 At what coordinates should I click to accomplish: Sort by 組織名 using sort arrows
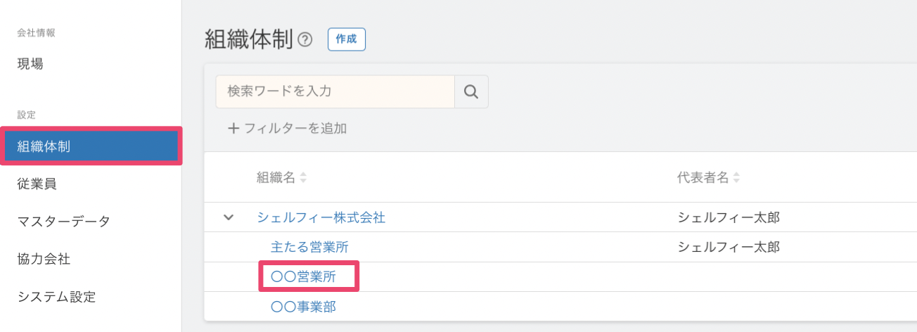point(303,179)
